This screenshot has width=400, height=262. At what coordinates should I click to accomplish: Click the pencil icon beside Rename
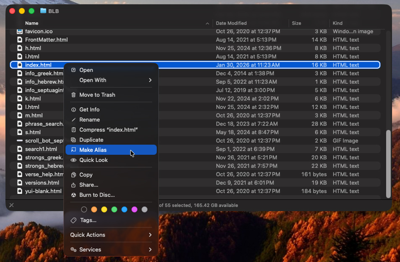point(73,120)
